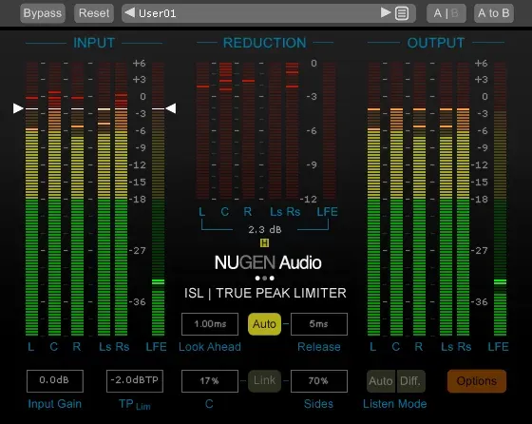Click the input Ls channel label
The width and height of the screenshot is (532, 424).
[104, 347]
